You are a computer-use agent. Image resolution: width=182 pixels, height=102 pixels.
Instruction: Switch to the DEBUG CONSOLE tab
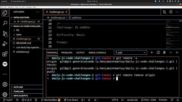(x=97, y=53)
